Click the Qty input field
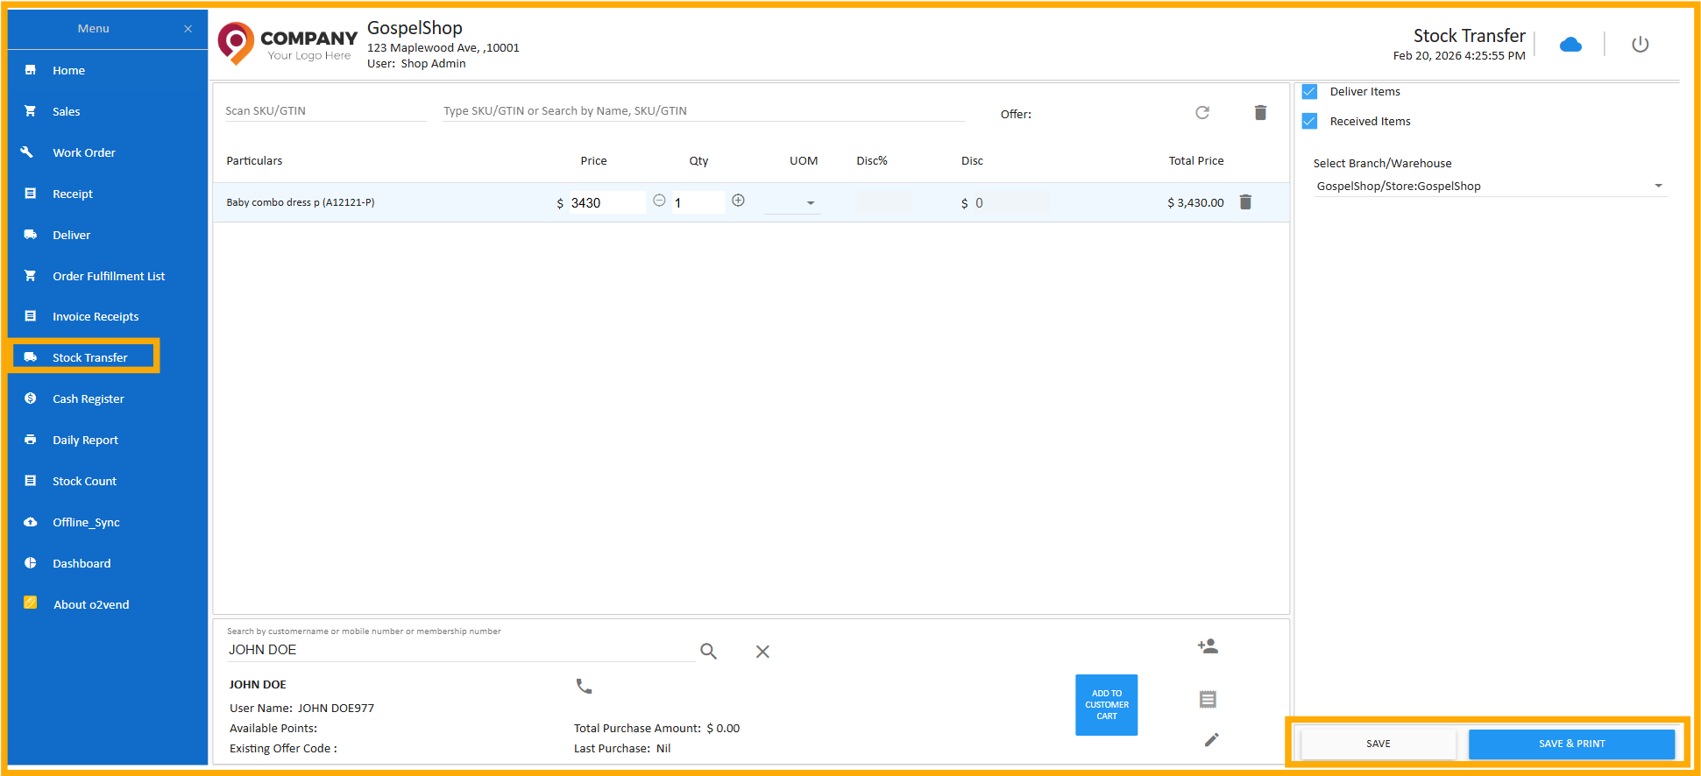 click(x=698, y=202)
